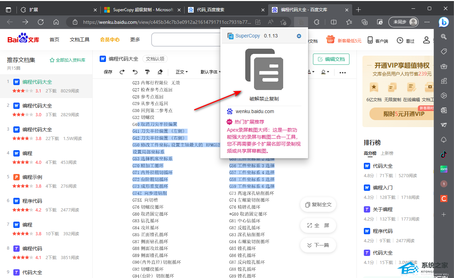Screen dimensions: 454x278
Task: Open SuperCopy settings gear
Action: (299, 36)
